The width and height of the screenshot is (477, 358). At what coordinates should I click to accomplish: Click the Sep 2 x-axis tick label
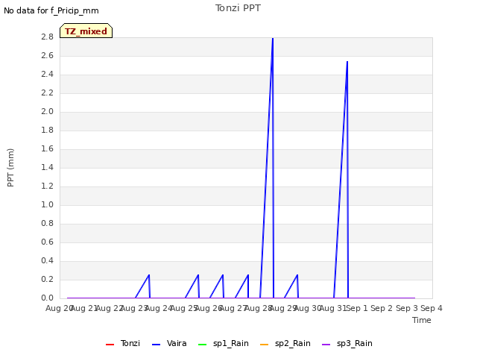tap(382, 308)
